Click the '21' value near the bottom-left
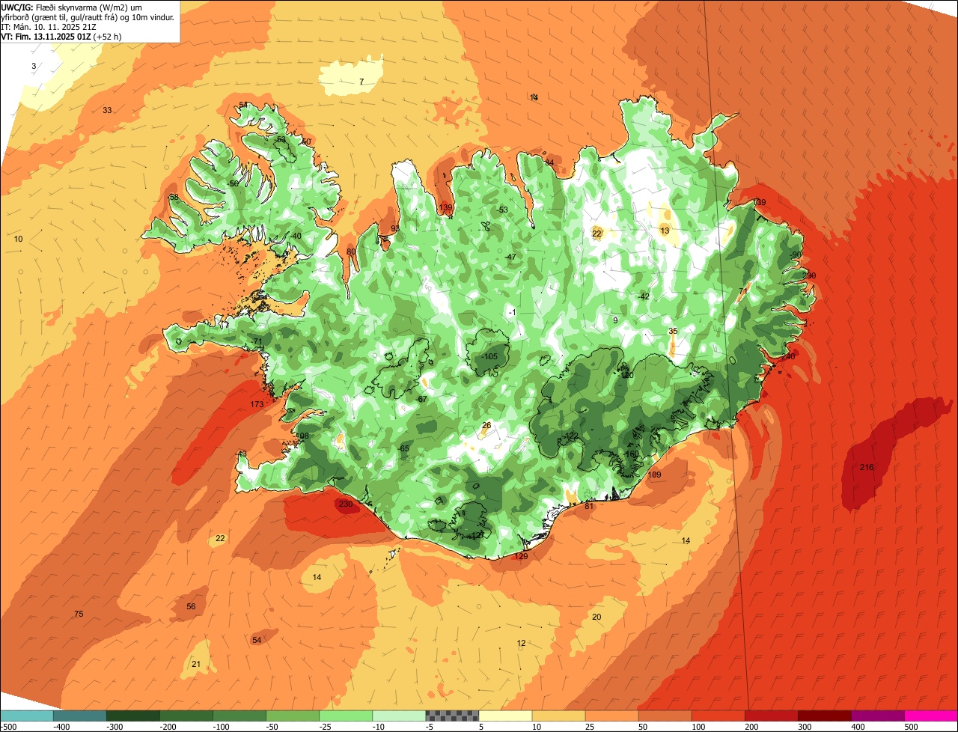The height and width of the screenshot is (732, 958). (x=196, y=665)
